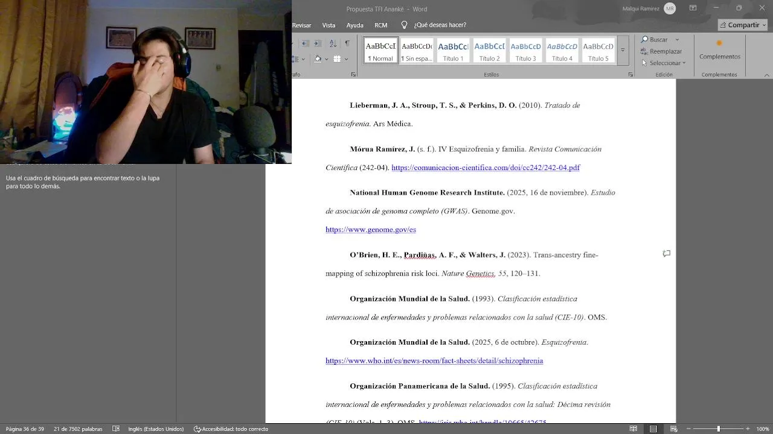Open borders dropdown arrow
The width and height of the screenshot is (773, 434).
(347, 59)
